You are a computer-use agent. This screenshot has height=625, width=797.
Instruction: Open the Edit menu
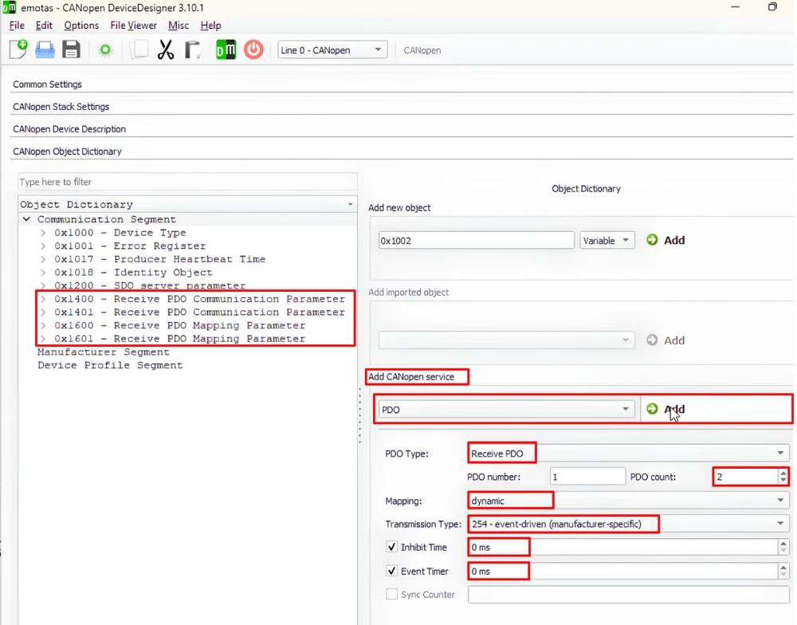coord(44,26)
